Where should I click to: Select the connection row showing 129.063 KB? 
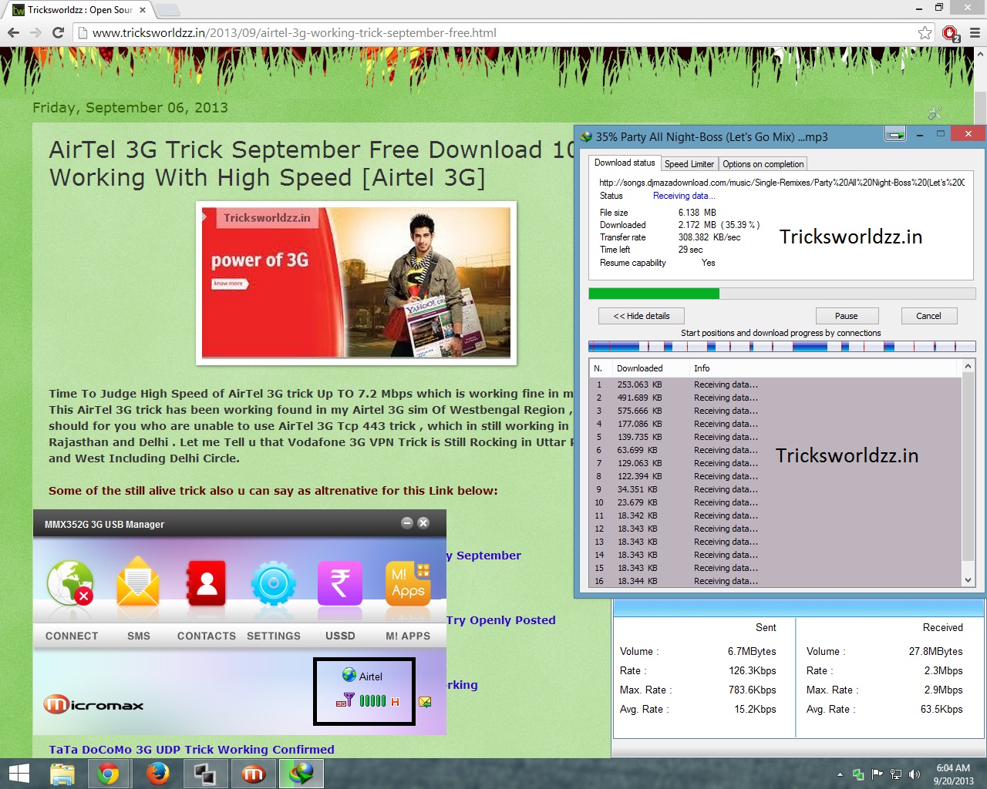(x=776, y=463)
